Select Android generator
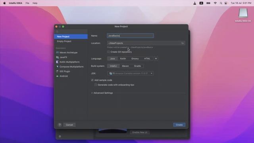Viewport: 254px width, 143px height. coord(71,76)
